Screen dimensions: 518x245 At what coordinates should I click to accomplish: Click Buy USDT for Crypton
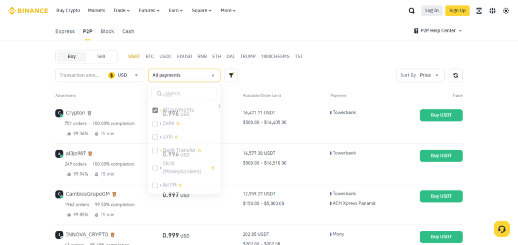click(441, 115)
